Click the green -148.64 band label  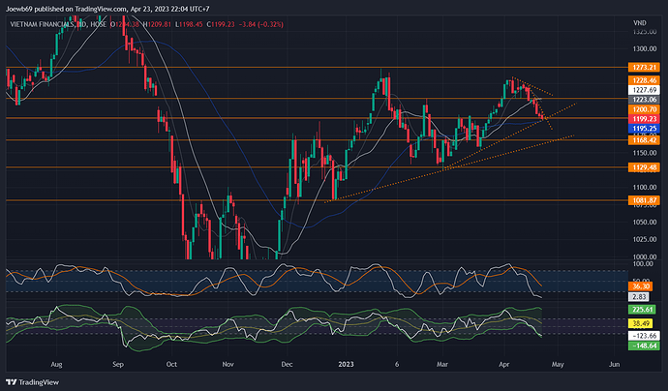[x=644, y=346]
